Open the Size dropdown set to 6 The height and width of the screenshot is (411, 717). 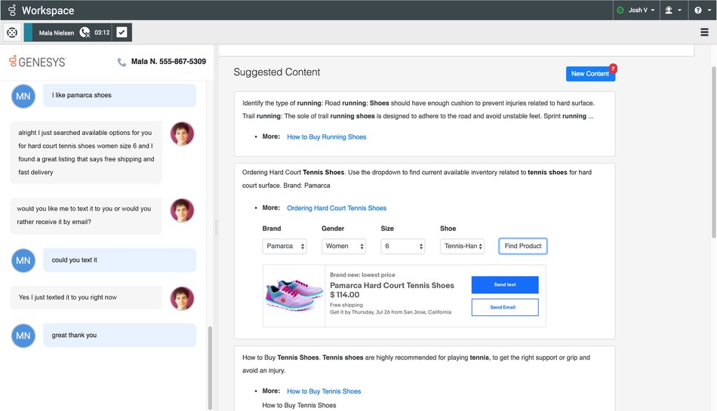402,247
